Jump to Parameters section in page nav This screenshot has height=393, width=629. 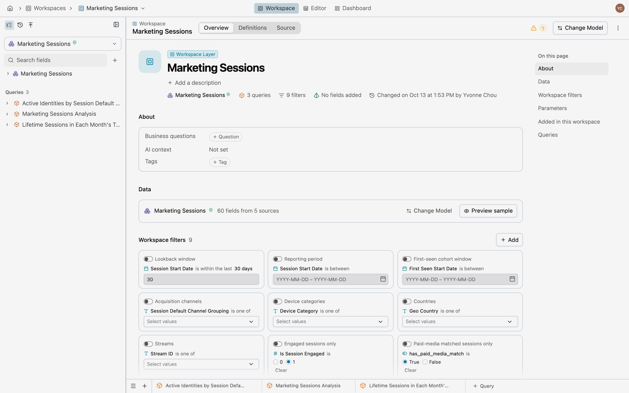552,108
